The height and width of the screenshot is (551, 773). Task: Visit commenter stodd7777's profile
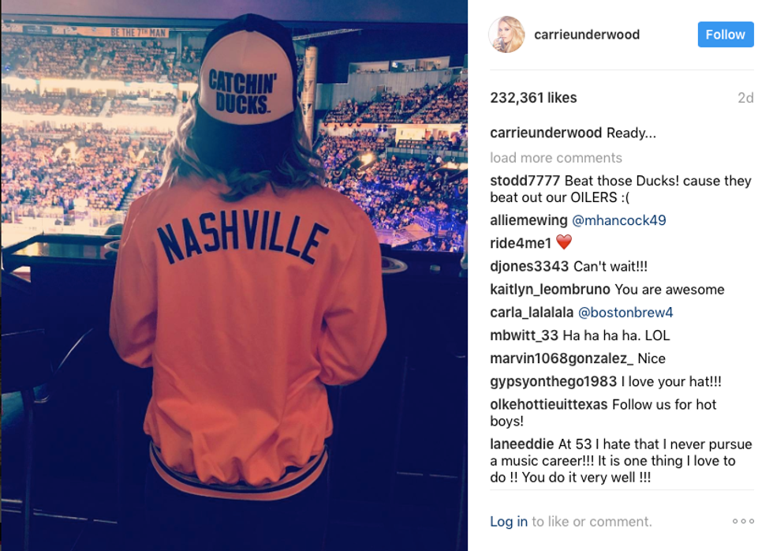(525, 181)
